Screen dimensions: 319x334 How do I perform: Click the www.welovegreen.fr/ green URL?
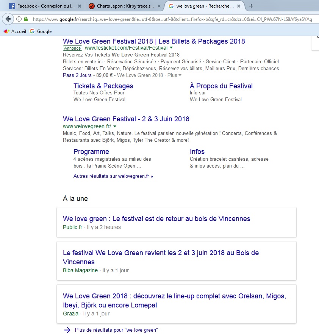[x=87, y=126]
